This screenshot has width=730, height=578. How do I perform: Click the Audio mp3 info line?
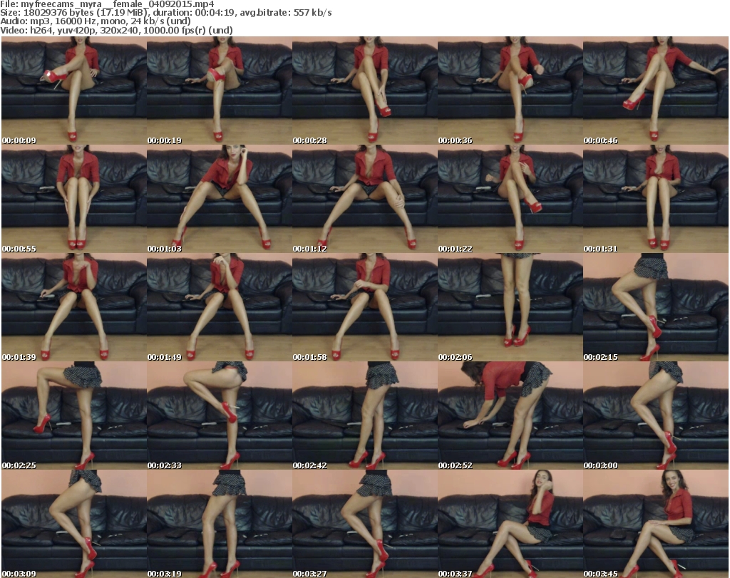pos(96,21)
